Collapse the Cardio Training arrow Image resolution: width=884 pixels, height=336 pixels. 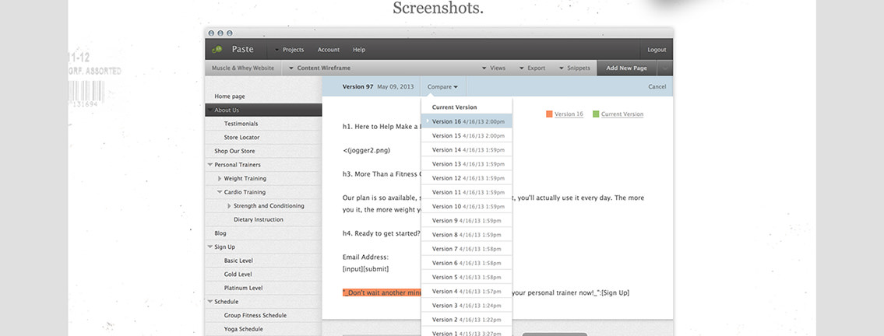220,192
